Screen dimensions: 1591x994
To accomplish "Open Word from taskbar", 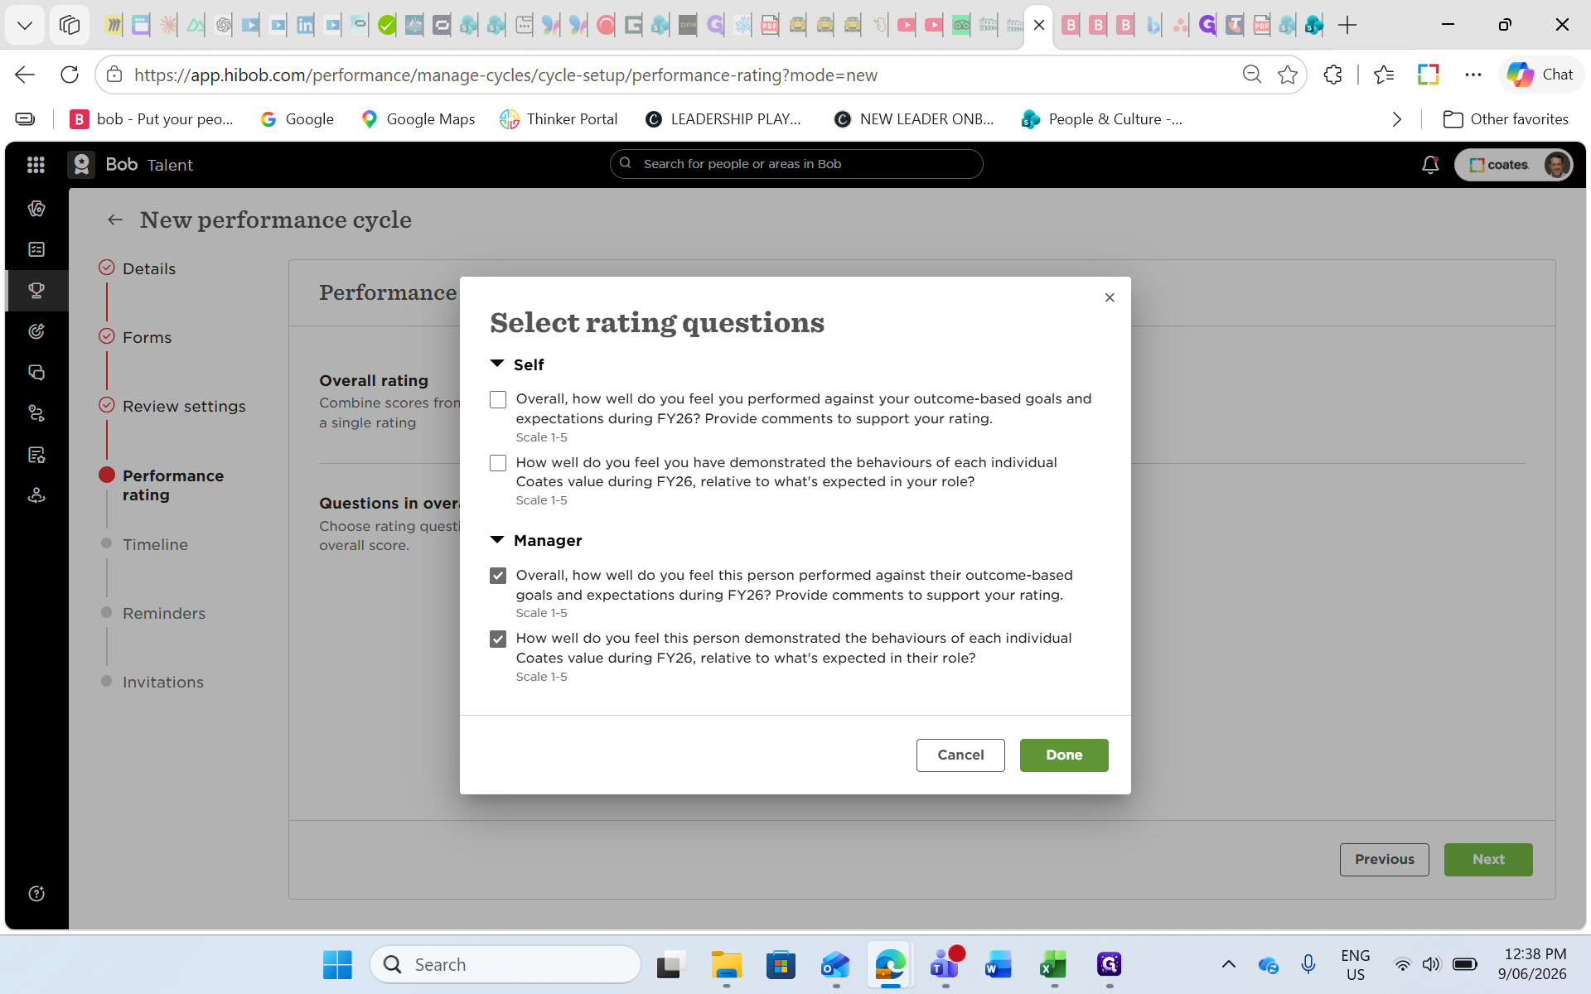I will coord(999,964).
